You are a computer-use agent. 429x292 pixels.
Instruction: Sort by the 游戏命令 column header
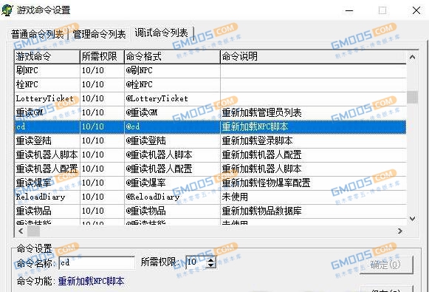coord(47,57)
